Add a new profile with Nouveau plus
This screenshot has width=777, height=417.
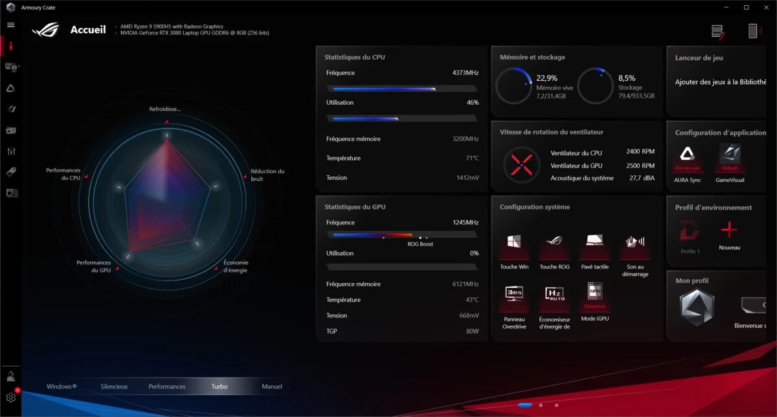click(729, 230)
